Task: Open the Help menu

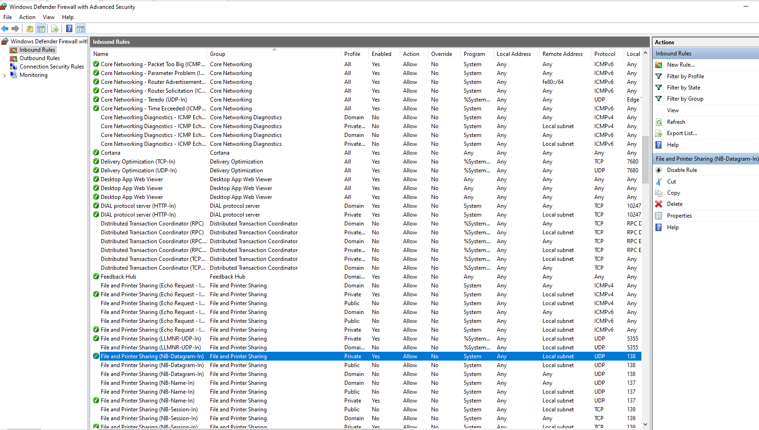Action: pyautogui.click(x=68, y=17)
